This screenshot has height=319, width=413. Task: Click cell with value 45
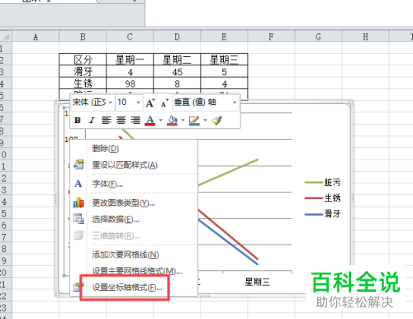pyautogui.click(x=177, y=72)
